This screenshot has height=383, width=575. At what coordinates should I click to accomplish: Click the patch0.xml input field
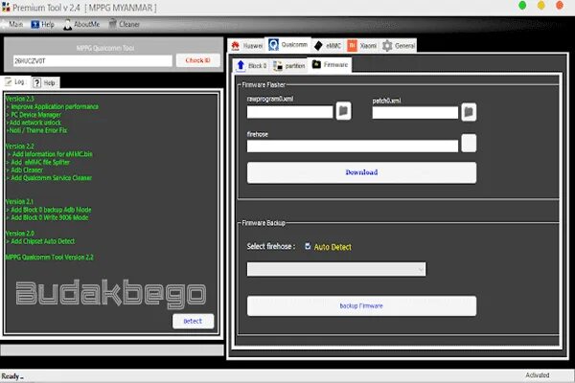pyautogui.click(x=415, y=113)
